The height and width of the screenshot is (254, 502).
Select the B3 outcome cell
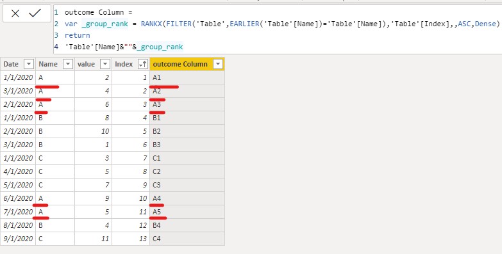[187, 145]
